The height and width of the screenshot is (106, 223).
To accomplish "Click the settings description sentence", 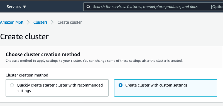I will click(x=94, y=61).
